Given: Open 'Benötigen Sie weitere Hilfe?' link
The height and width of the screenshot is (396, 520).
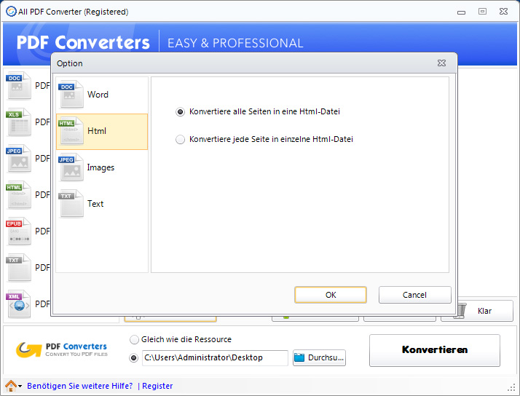Looking at the screenshot, I should pos(80,386).
